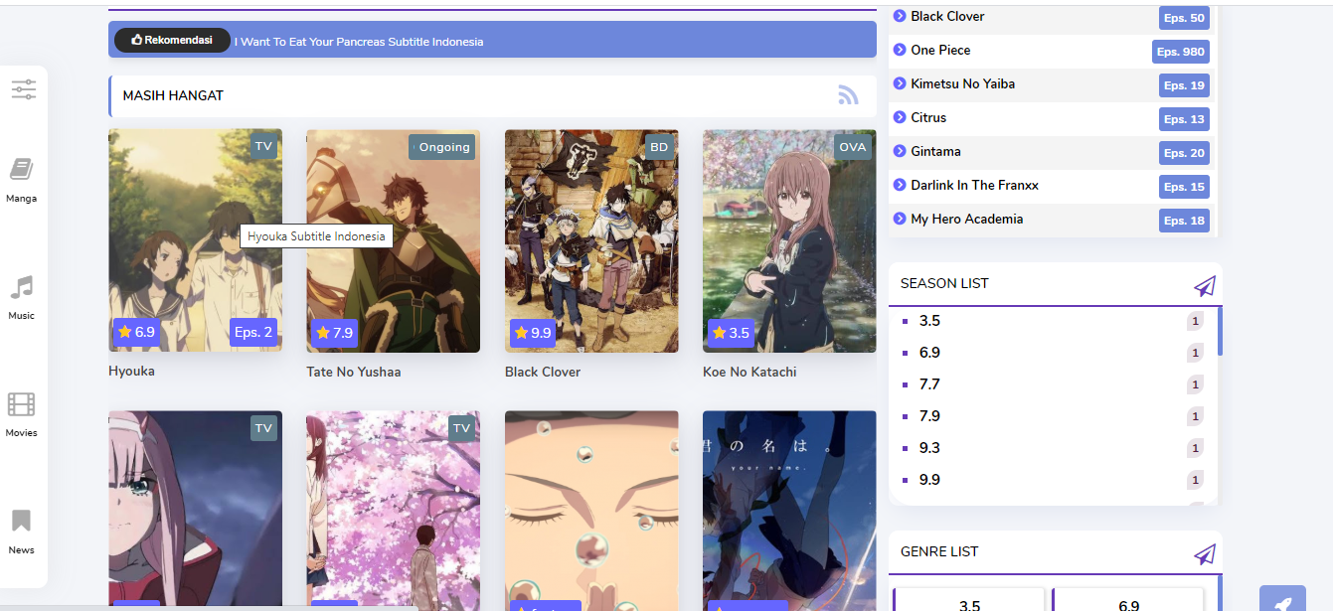Image resolution: width=1333 pixels, height=611 pixels.
Task: Open Citrus in the episode list
Action: pos(928,117)
